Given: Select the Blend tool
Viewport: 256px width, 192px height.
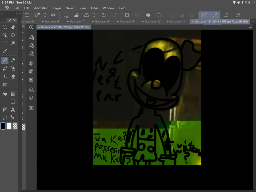Looking at the screenshot, I should pyautogui.click(x=5, y=84).
